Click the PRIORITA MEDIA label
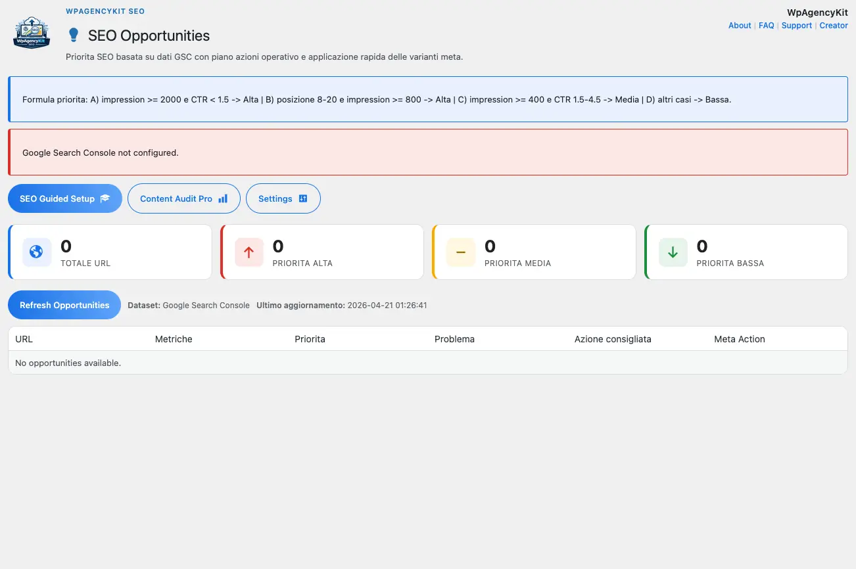856x569 pixels. tap(518, 263)
